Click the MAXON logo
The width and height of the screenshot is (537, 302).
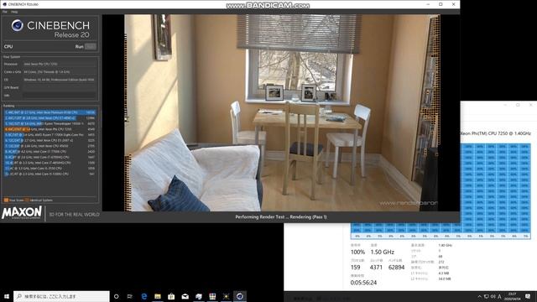22,212
